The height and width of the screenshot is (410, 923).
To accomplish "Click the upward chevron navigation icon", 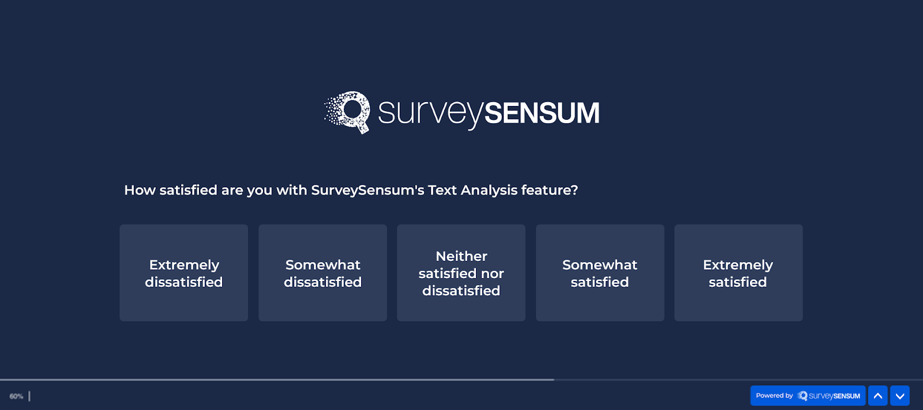I will point(877,396).
